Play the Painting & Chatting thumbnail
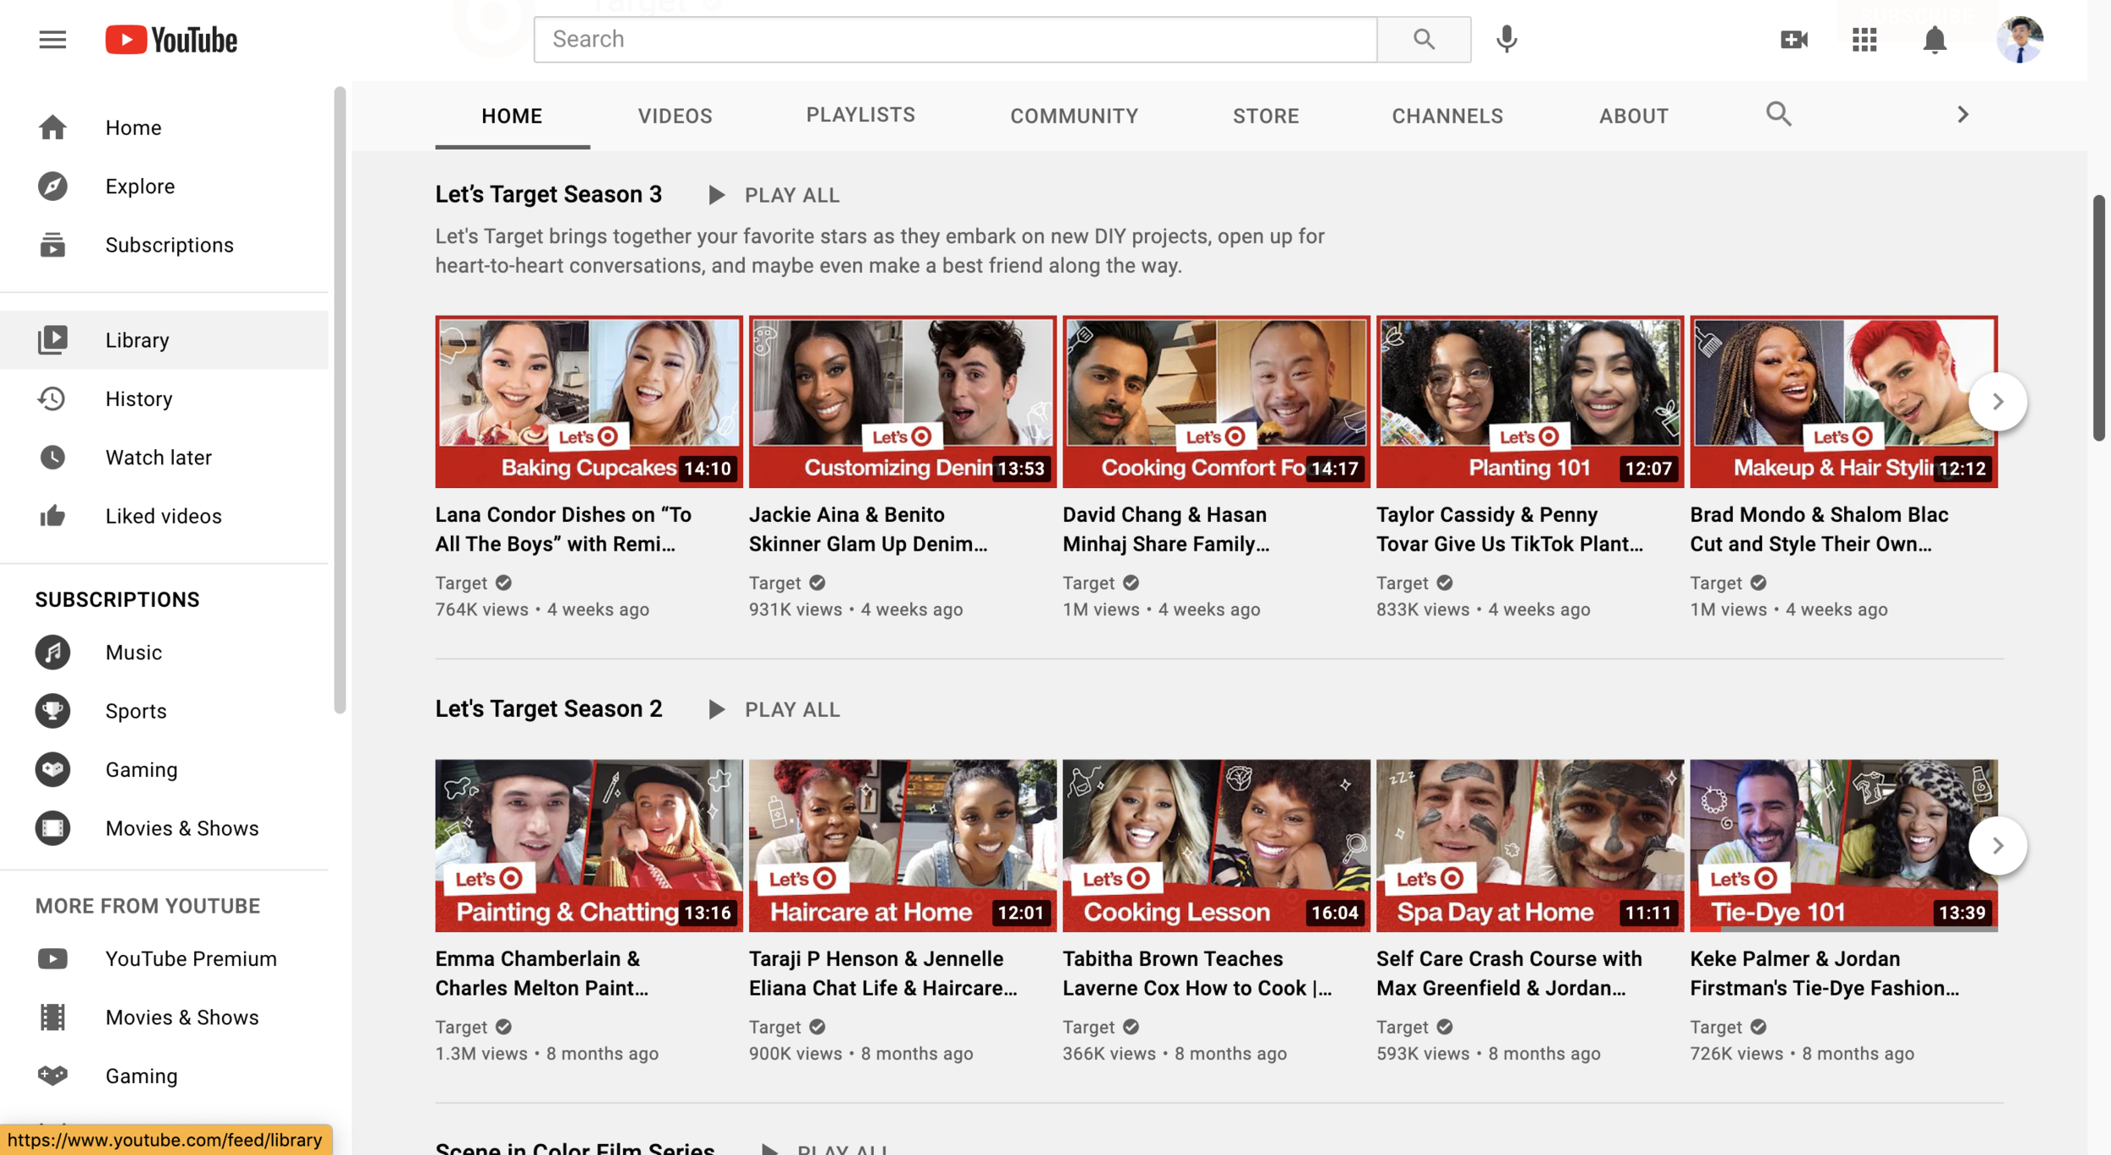Viewport: 2111px width, 1155px height. click(x=589, y=846)
